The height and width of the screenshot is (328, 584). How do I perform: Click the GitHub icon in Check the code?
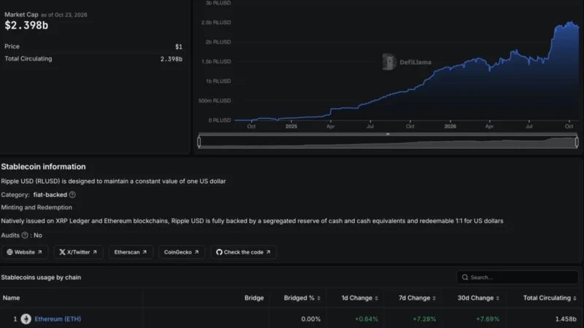coord(219,252)
